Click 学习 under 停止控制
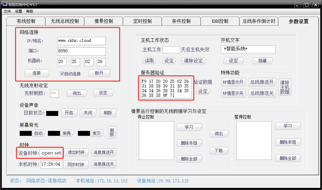Image resolution: width=322 pixels, height=190 pixels. click(x=189, y=127)
